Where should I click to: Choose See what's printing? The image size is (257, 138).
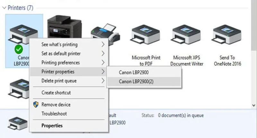tap(69, 45)
